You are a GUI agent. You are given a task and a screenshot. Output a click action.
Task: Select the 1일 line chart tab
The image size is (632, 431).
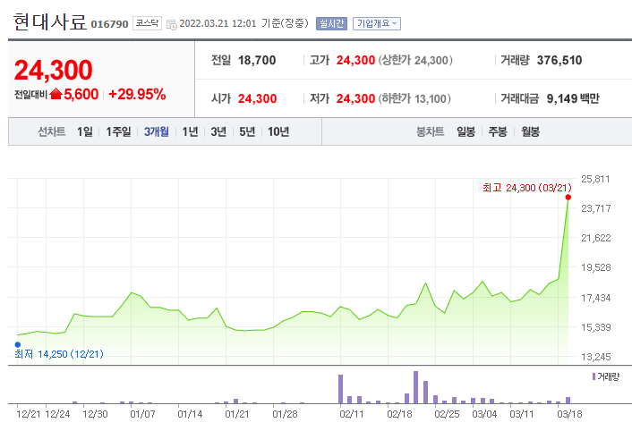(85, 131)
